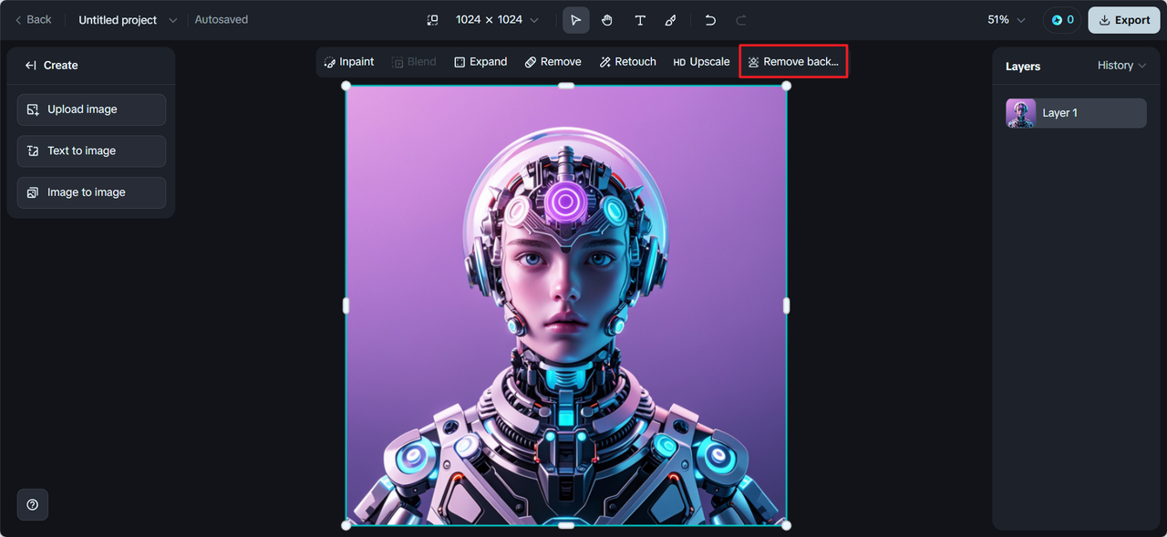1167x537 pixels.
Task: Choose the HD Upscale tool
Action: click(x=701, y=62)
